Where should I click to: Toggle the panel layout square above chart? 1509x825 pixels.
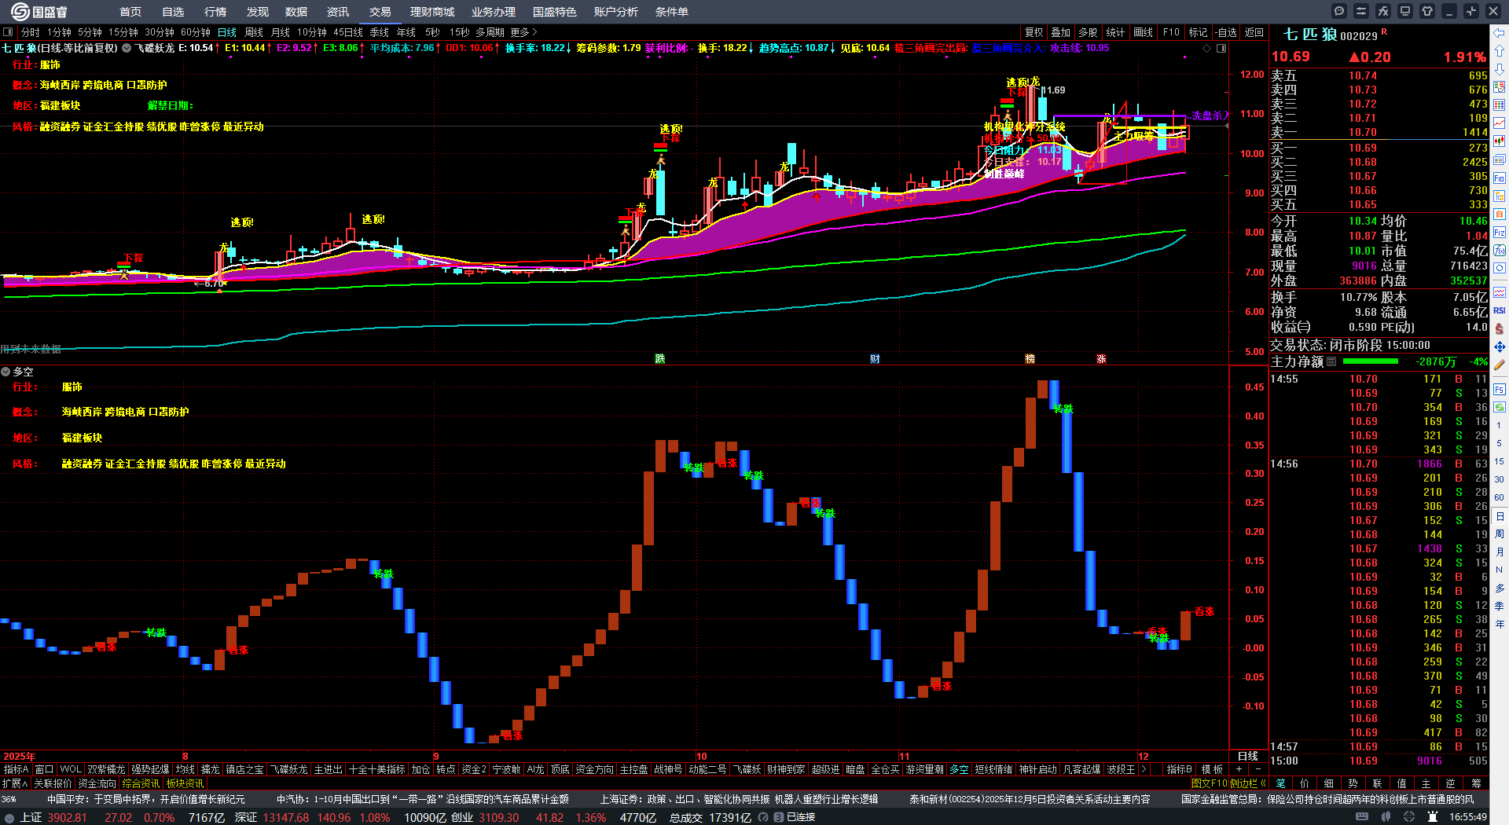coord(1221,48)
